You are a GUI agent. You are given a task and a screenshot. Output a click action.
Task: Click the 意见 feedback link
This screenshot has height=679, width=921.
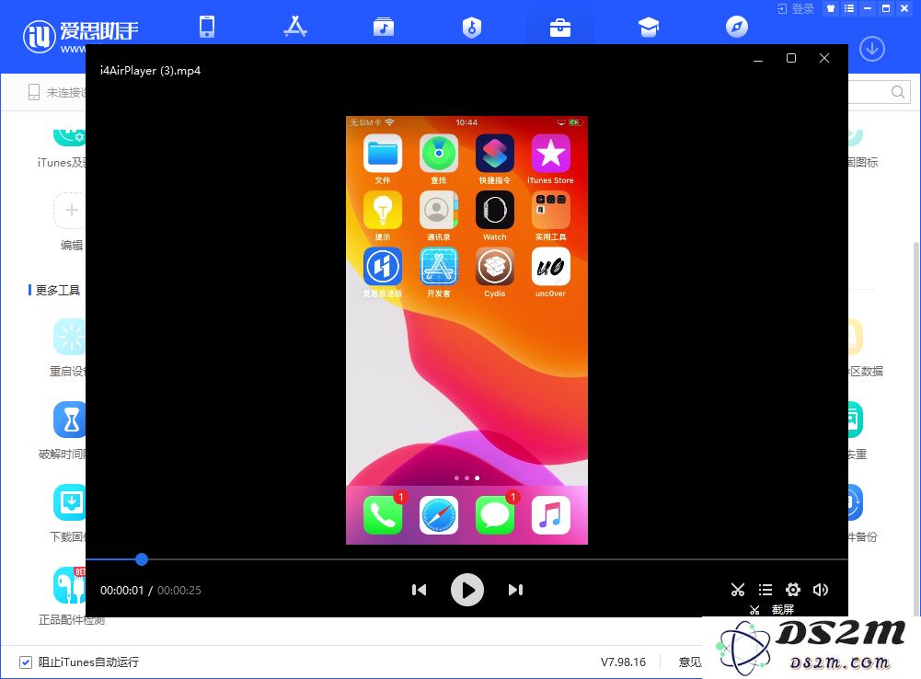coord(690,662)
